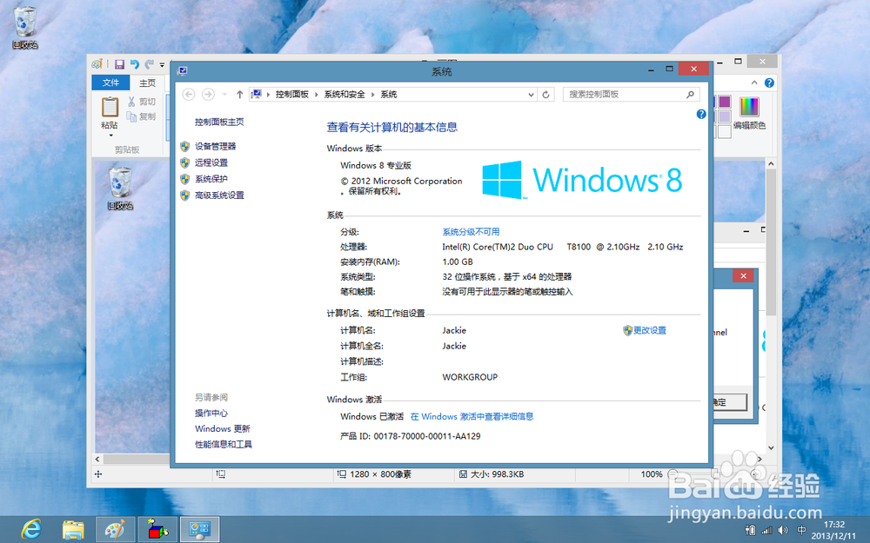The image size is (870, 543).
Task: Collapse the Paint ribbon with chevron arrow
Action: pos(754,83)
